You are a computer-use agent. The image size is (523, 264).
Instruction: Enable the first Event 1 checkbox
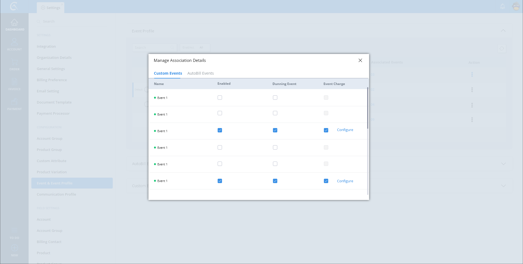[x=220, y=98]
